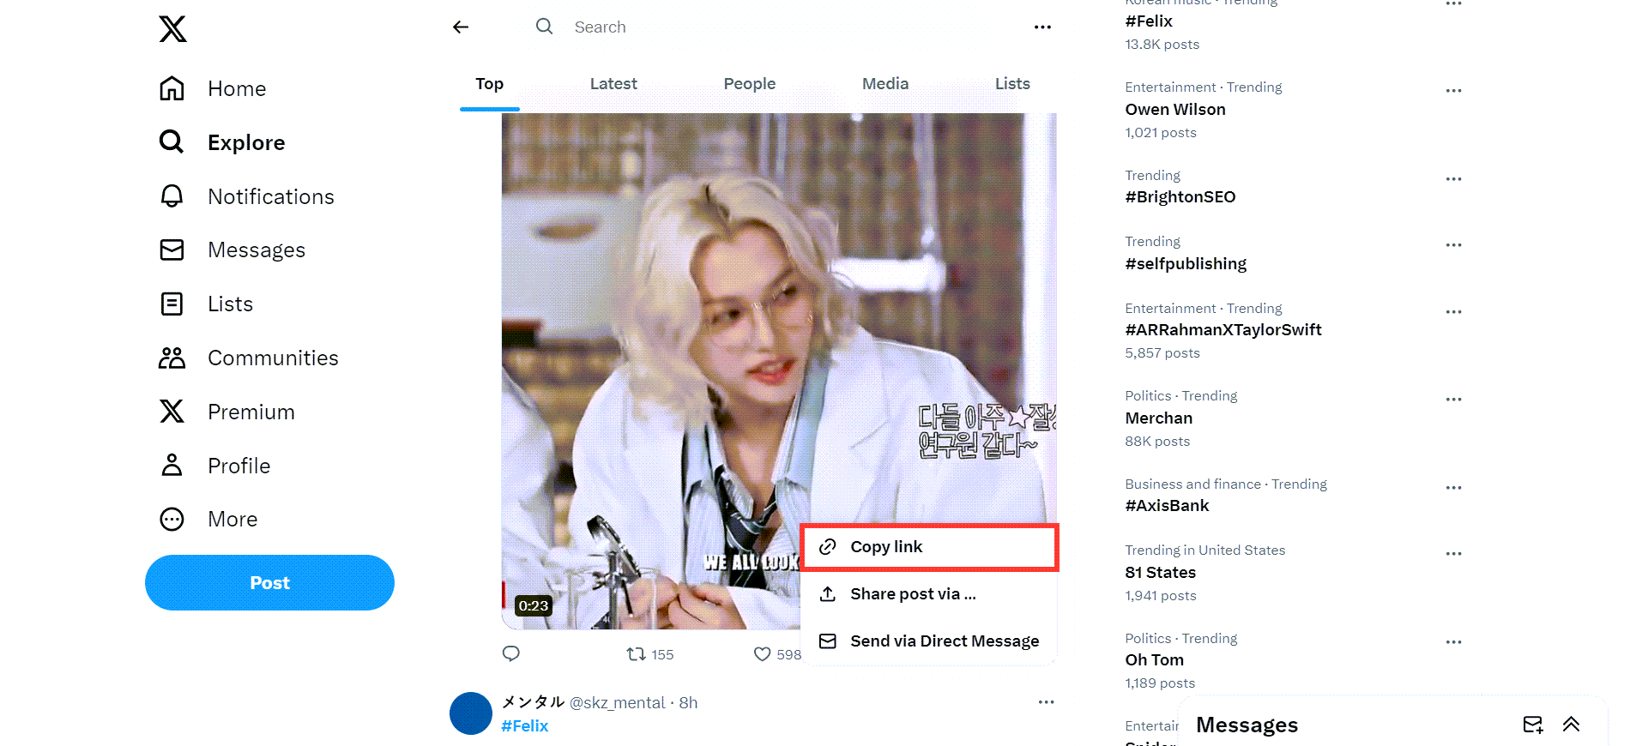Screen dimensions: 1630x746
Task: Open Messages in the left sidebar
Action: (232, 250)
